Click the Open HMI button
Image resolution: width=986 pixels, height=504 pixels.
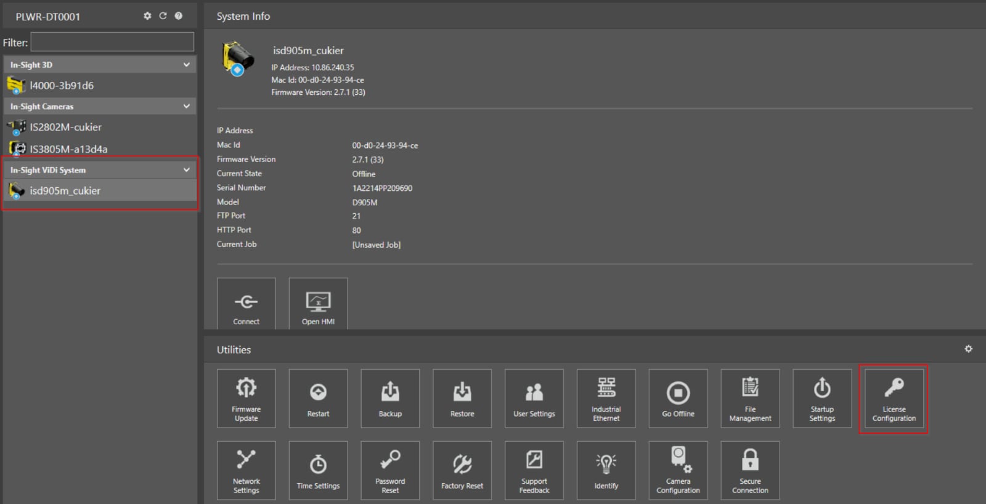[x=318, y=304]
